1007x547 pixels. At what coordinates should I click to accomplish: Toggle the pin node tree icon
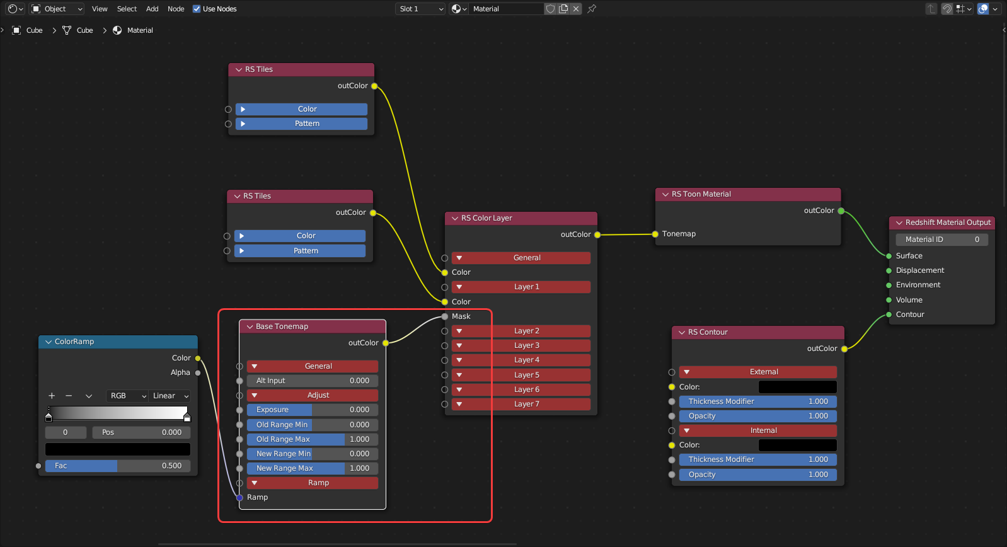[x=592, y=9]
